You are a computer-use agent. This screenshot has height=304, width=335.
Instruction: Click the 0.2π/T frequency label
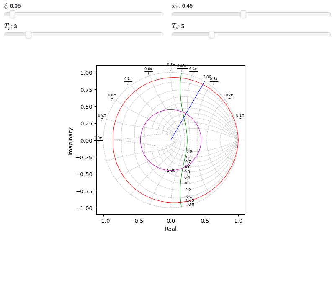(229, 97)
